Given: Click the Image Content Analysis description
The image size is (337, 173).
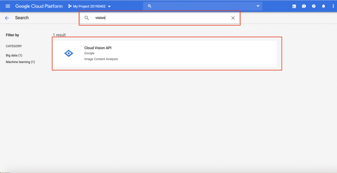Looking at the screenshot, I should 101,59.
